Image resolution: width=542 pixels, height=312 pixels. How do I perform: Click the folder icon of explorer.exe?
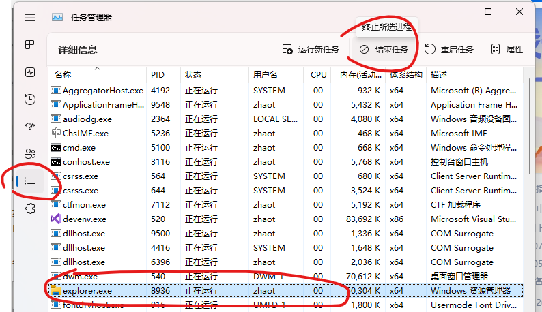(x=56, y=291)
